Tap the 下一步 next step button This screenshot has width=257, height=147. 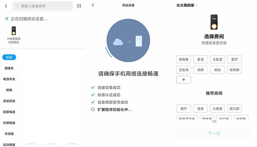tap(214, 133)
